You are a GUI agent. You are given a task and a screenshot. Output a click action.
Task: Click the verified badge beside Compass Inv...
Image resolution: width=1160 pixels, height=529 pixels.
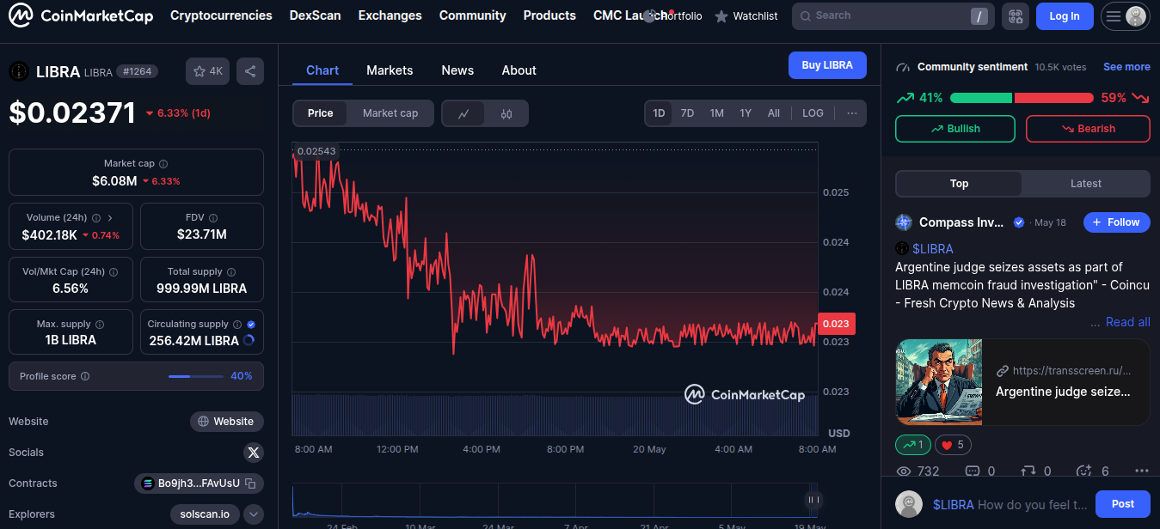pos(1019,222)
